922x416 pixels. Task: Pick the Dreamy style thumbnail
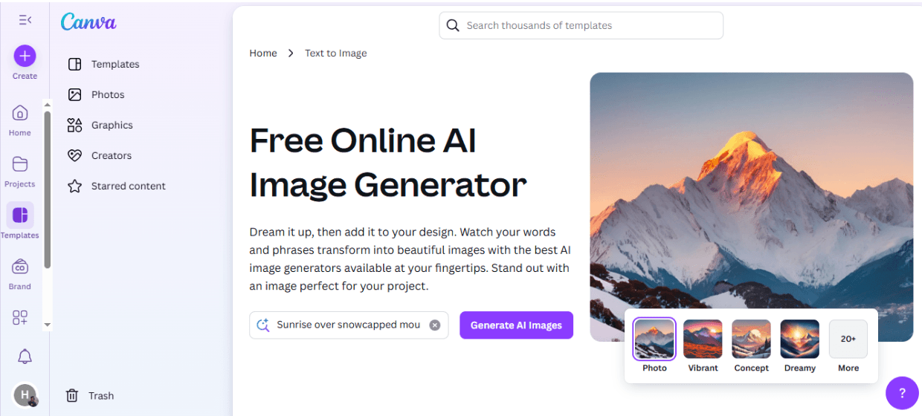coord(800,339)
